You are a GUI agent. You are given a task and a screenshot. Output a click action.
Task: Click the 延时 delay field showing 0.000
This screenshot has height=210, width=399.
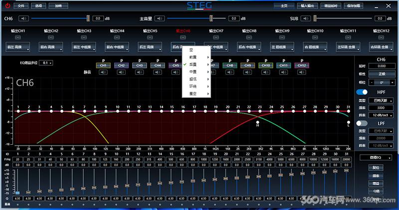381,66
